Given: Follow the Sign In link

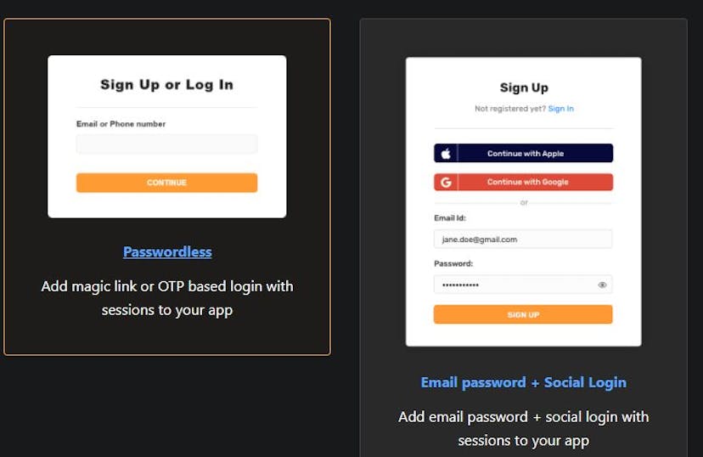Looking at the screenshot, I should click(560, 109).
